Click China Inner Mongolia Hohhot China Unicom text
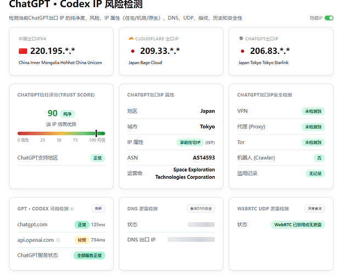353x275 pixels. click(x=60, y=63)
